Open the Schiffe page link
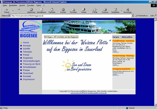The width and height of the screenshot is (157, 110). pyautogui.click(x=27, y=49)
